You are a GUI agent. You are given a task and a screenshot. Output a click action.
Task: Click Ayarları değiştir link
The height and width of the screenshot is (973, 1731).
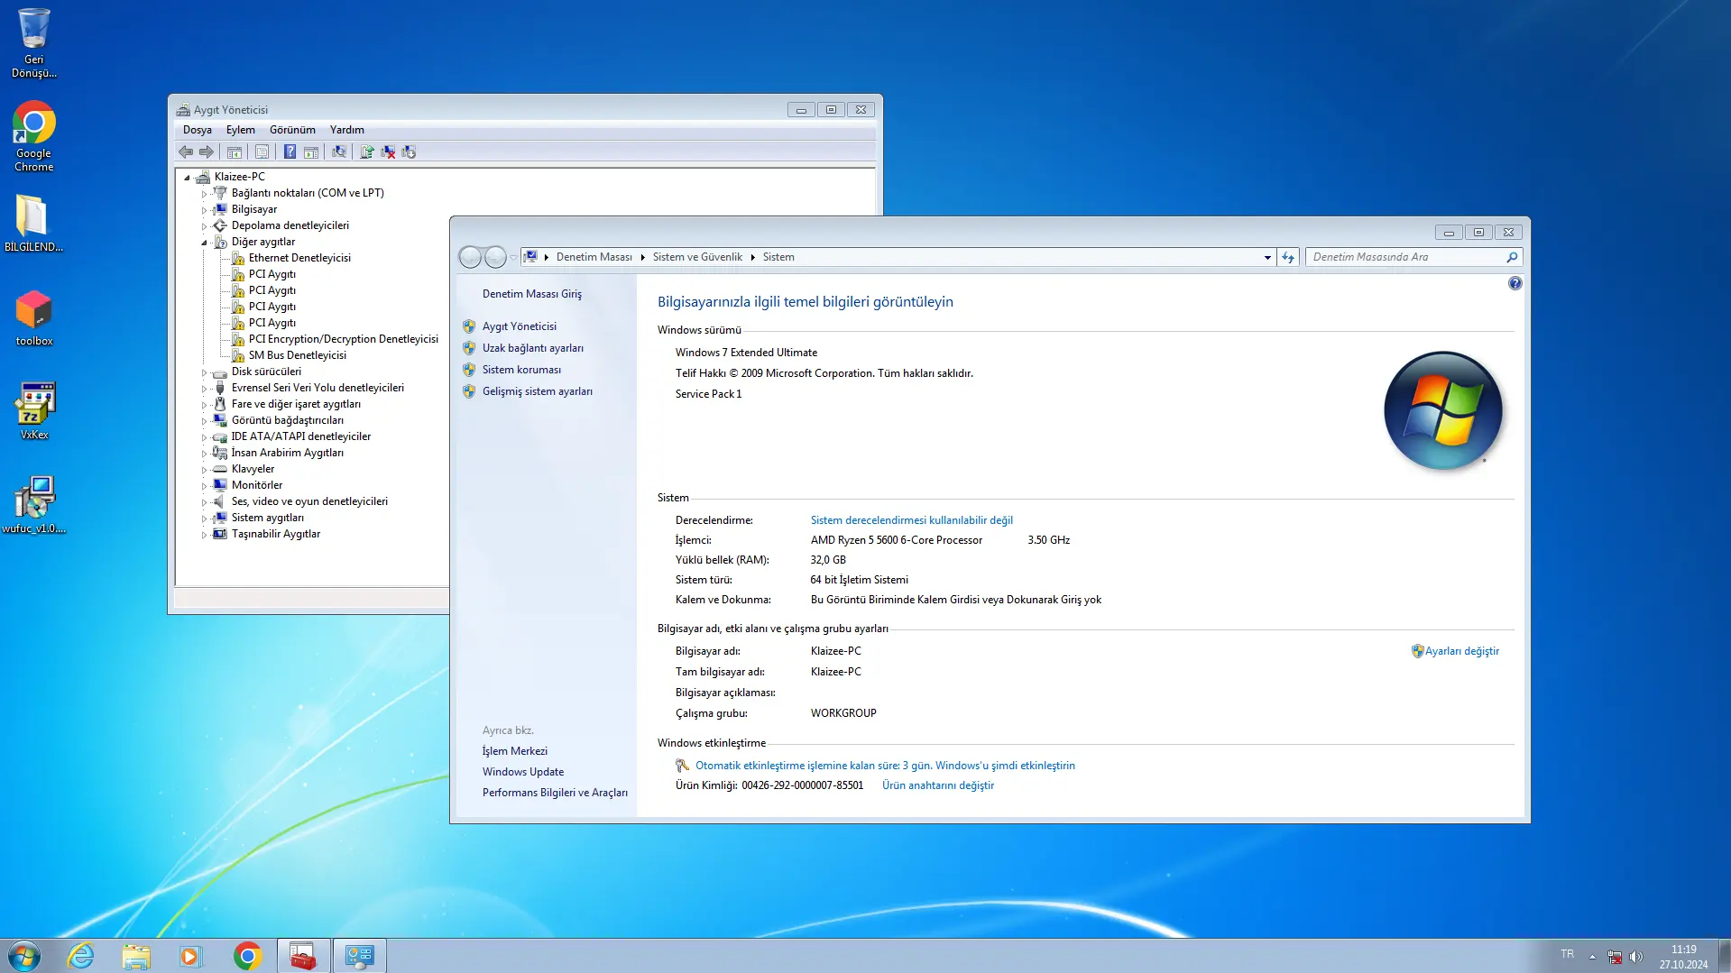1462,651
